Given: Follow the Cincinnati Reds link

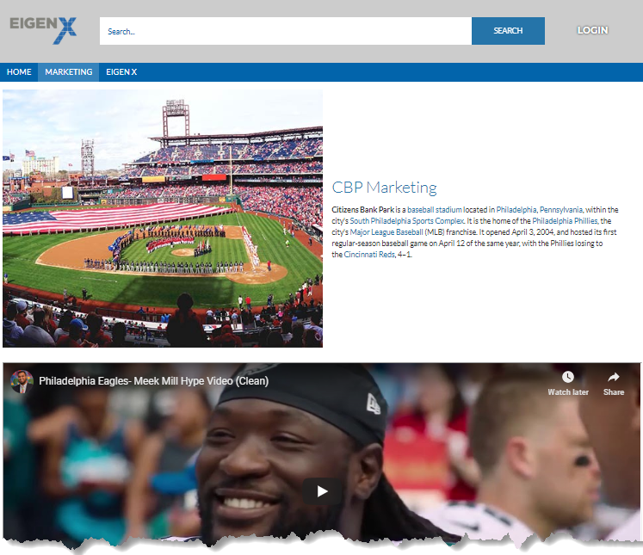Looking at the screenshot, I should [369, 255].
